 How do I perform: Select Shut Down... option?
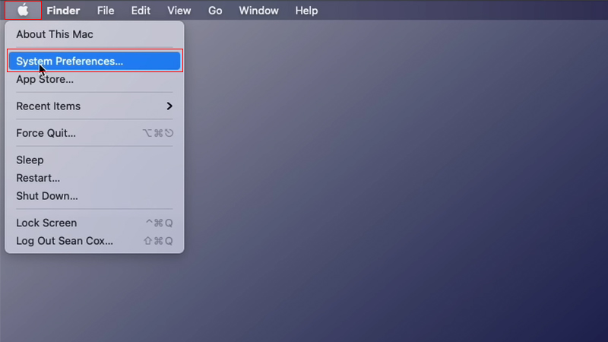94,196
